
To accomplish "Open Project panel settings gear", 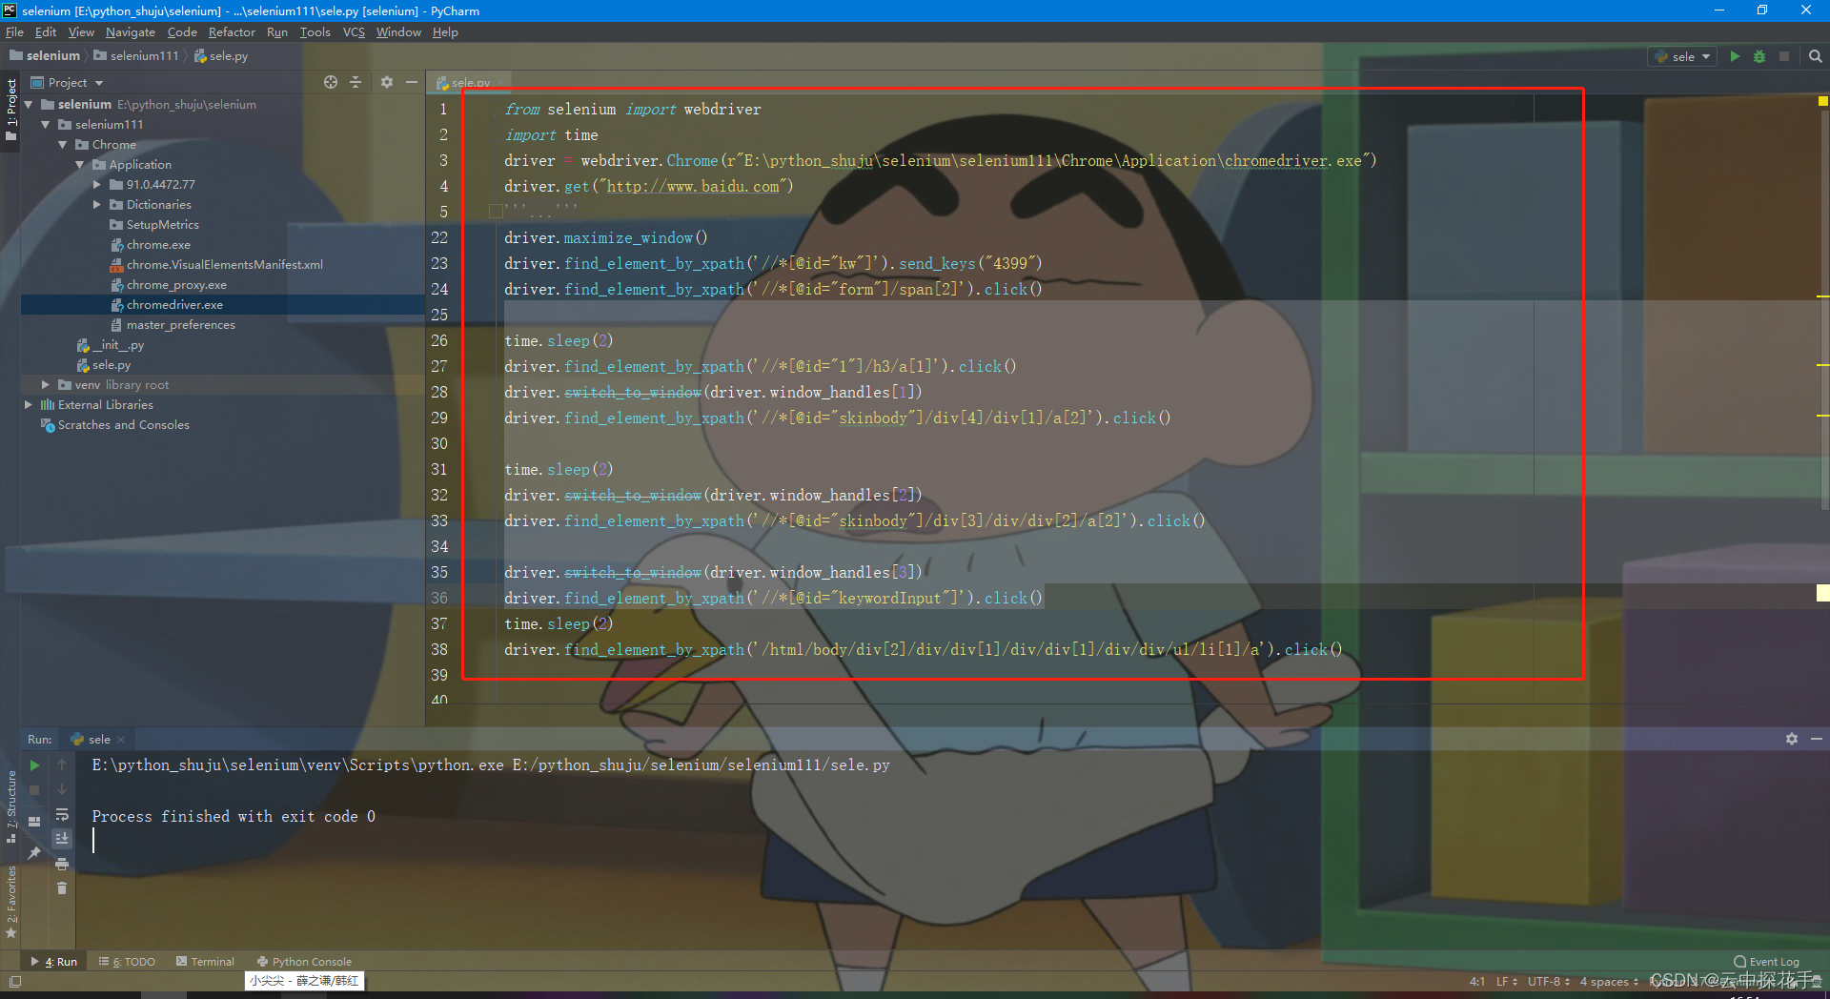I will coord(387,82).
